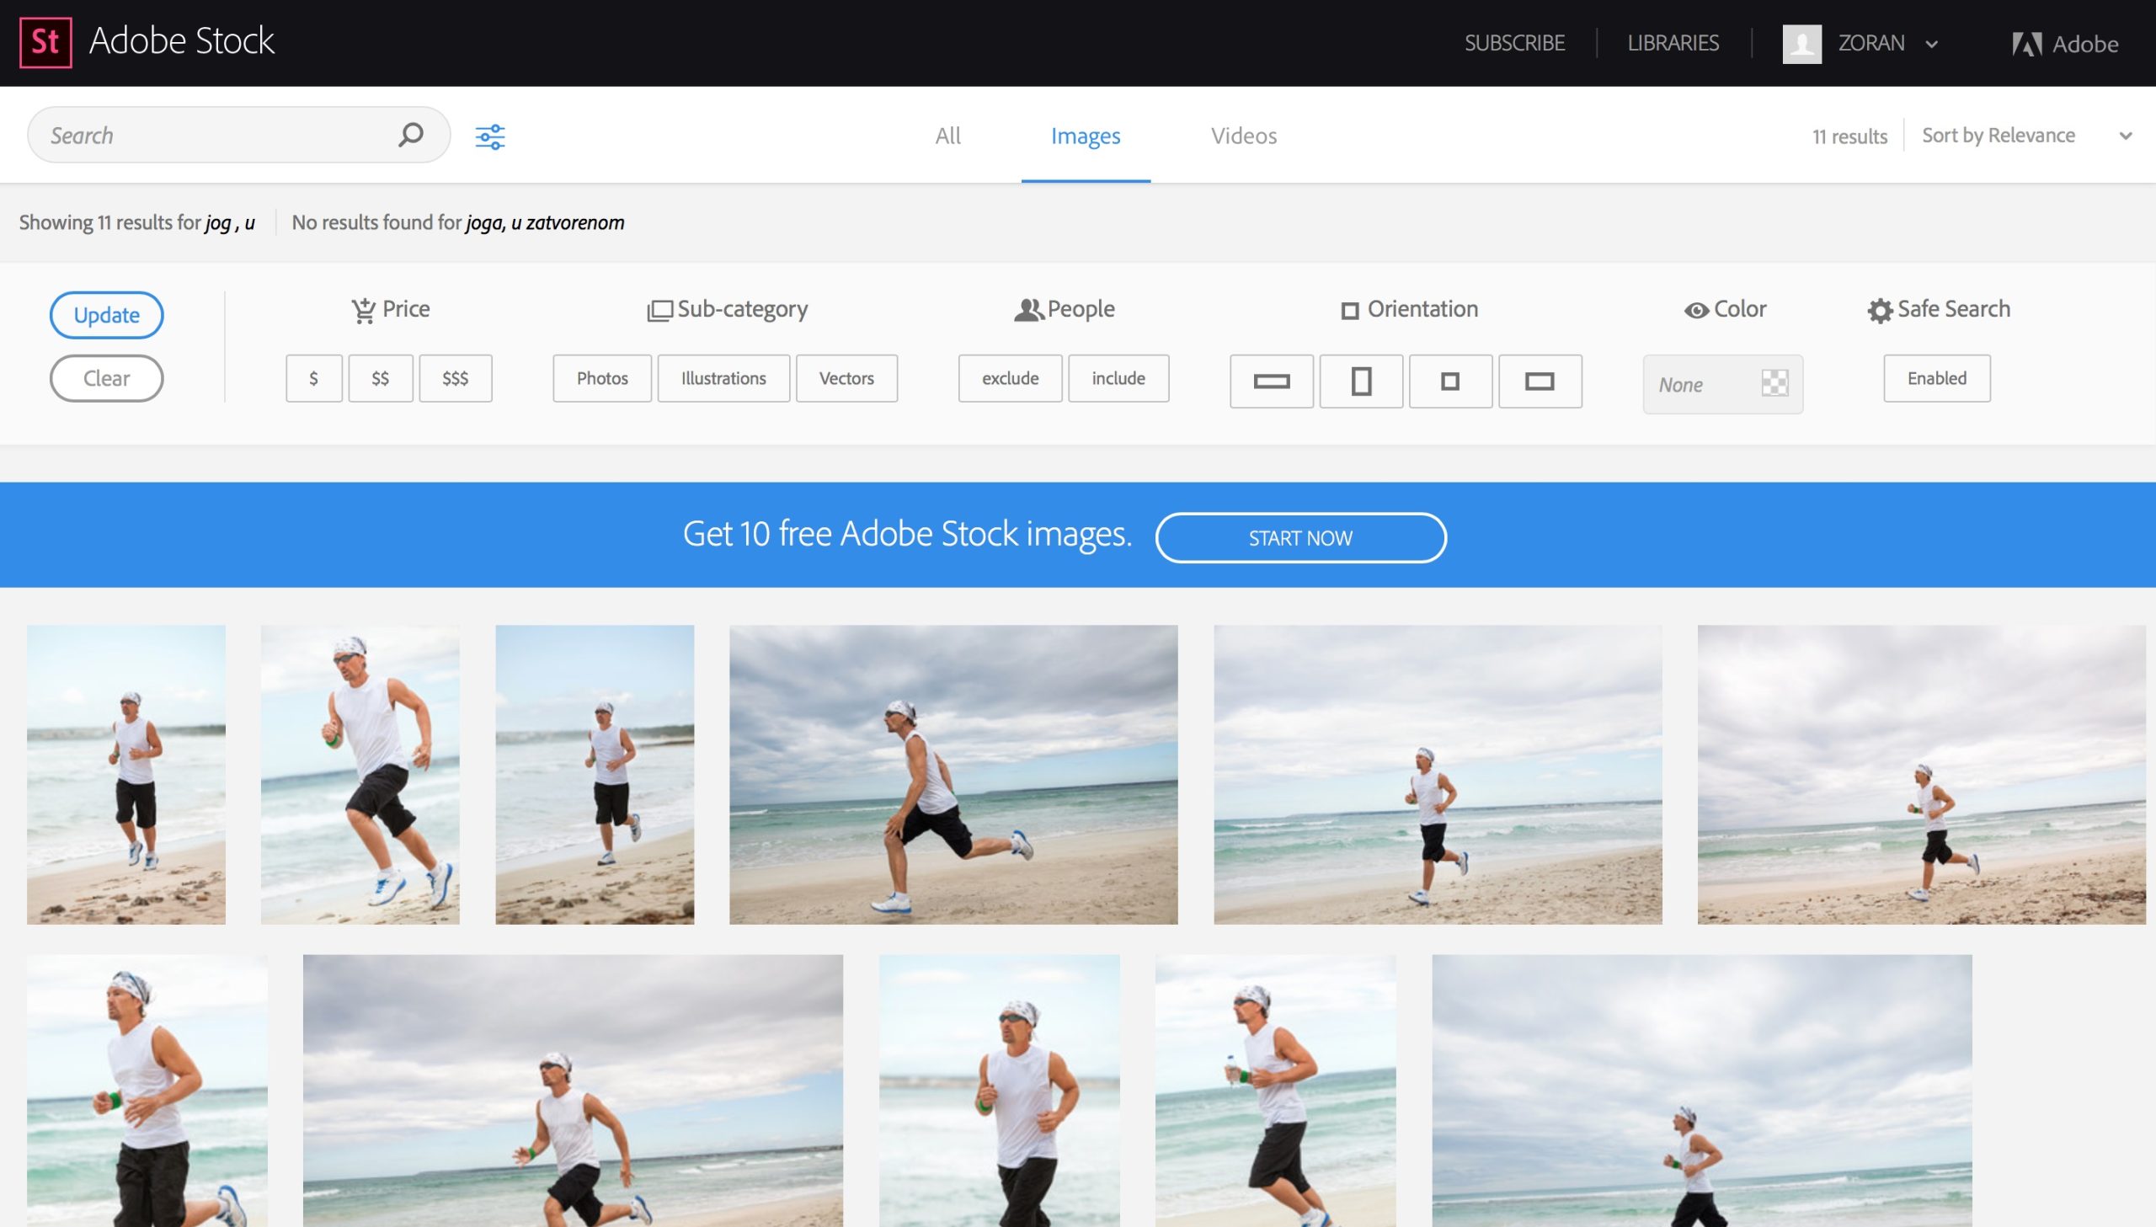The height and width of the screenshot is (1227, 2156).
Task: Click the START NOW button
Action: 1300,537
